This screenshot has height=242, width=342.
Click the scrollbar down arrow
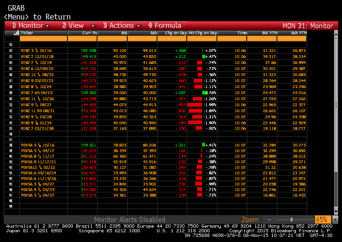tap(336, 211)
